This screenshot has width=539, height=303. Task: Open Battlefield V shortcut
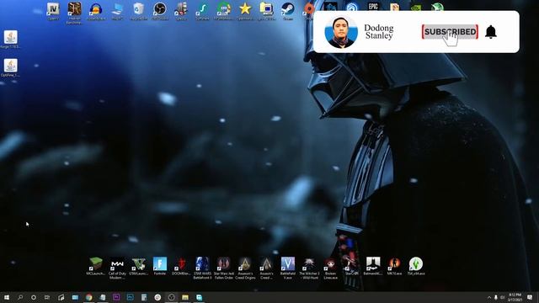coord(288,268)
